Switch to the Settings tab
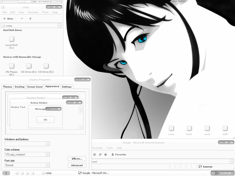This screenshot has width=235, height=176. 67,87
